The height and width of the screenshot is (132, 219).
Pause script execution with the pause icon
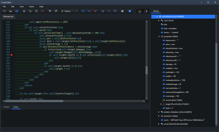click(x=89, y=11)
